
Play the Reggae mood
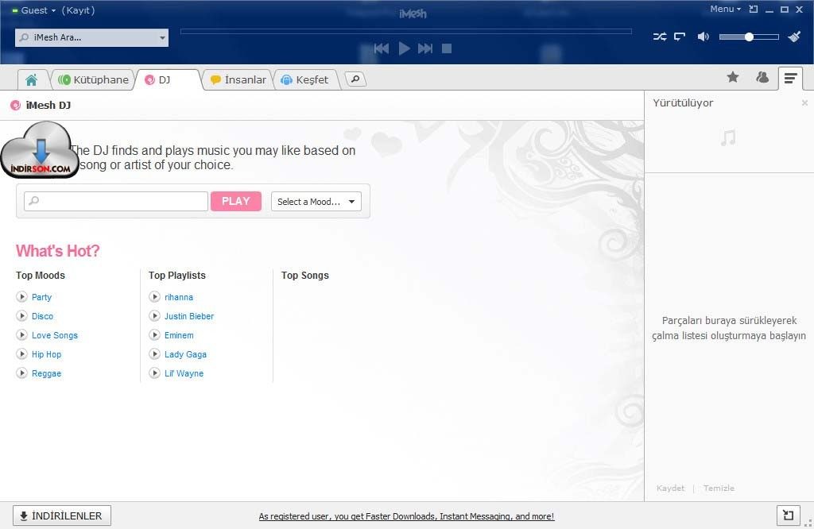coord(21,373)
